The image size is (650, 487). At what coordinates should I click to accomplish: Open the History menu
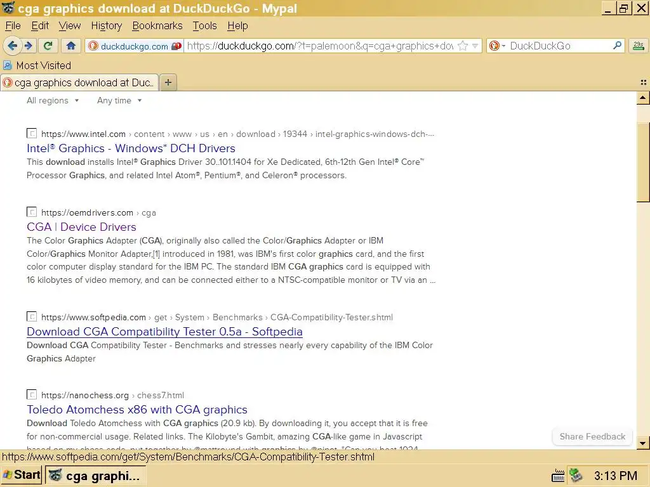[x=107, y=25]
